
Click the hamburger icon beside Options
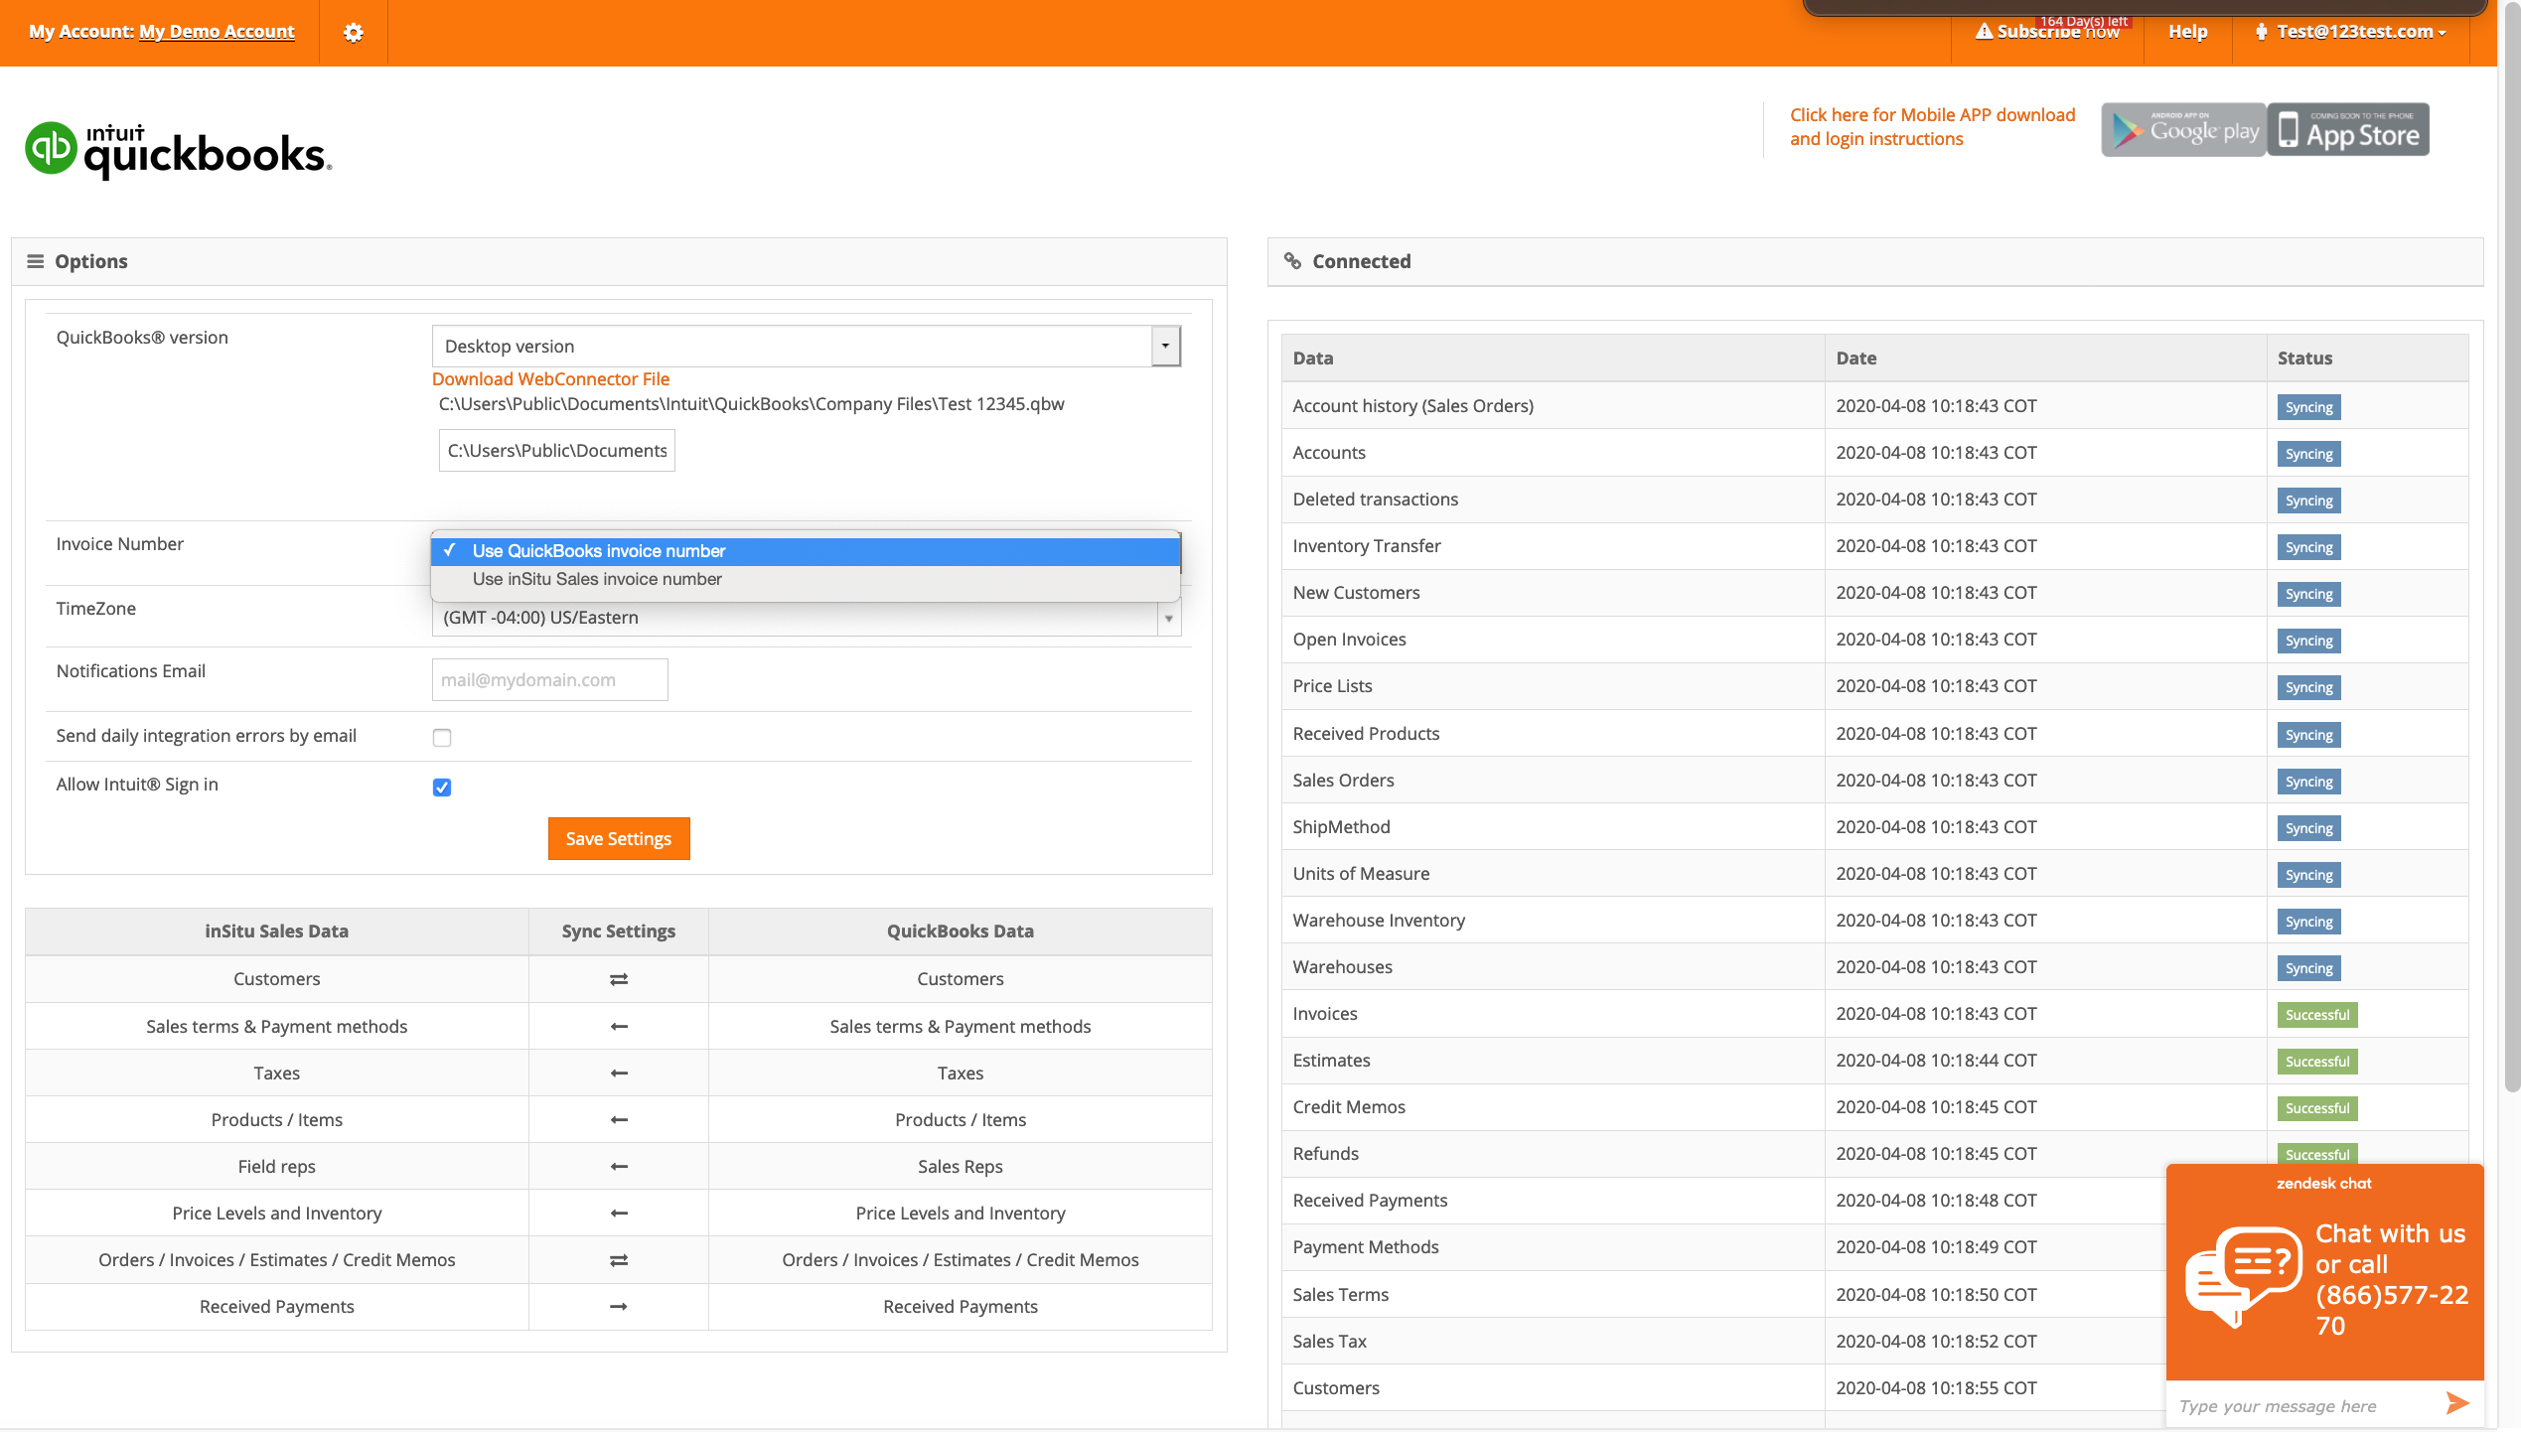click(36, 260)
